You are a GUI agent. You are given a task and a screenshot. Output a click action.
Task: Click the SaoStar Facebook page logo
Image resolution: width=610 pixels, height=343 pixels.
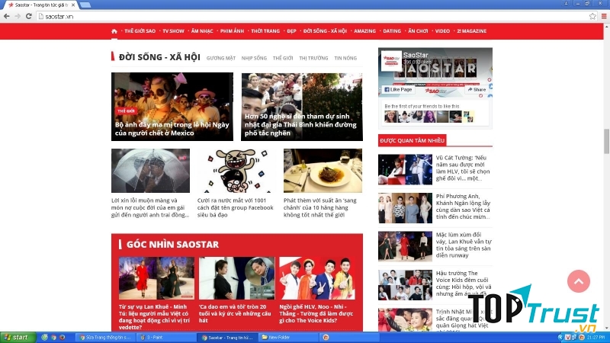tap(391, 61)
